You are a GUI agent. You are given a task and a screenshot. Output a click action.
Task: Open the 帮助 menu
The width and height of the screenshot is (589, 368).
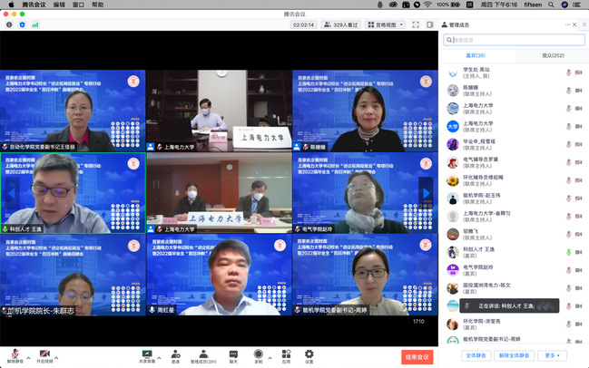click(x=98, y=5)
